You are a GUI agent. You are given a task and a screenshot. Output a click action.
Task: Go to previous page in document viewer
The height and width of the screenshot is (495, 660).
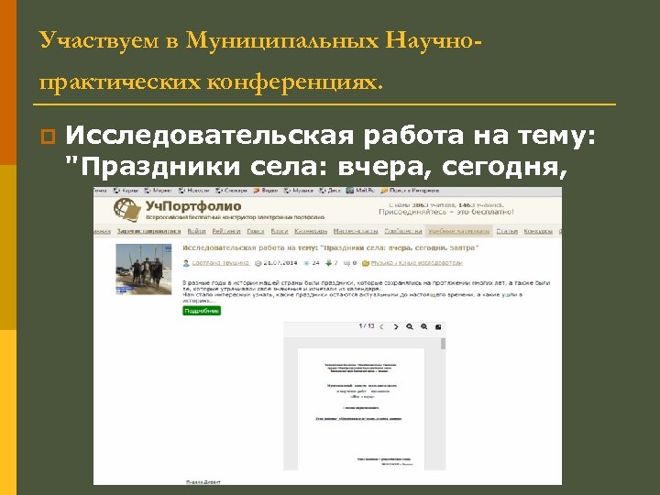381,327
